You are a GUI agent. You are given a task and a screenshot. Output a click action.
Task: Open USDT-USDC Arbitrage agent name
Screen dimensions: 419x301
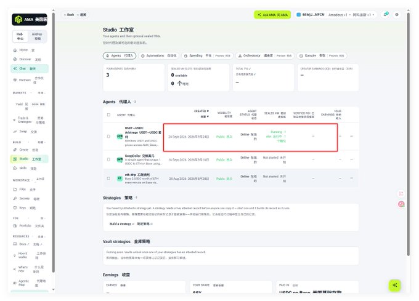(x=143, y=132)
